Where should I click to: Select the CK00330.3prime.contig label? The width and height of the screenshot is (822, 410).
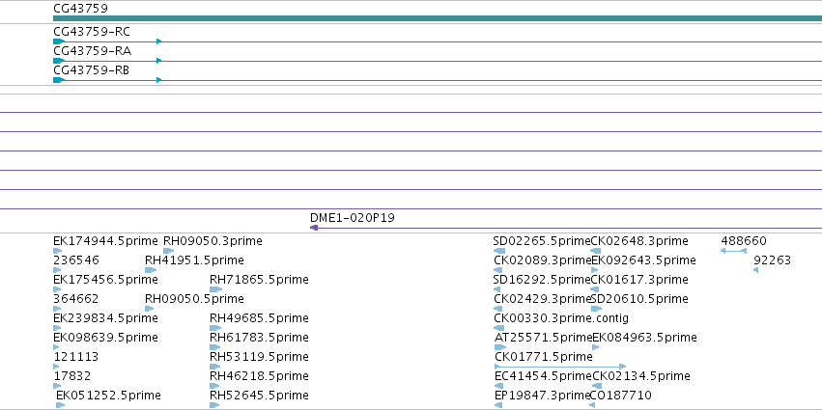(x=561, y=318)
